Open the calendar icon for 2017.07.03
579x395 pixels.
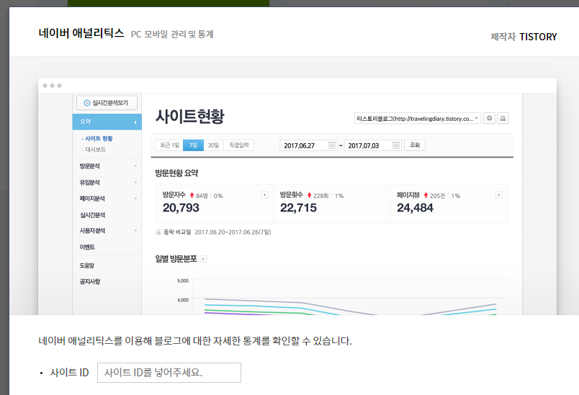396,145
